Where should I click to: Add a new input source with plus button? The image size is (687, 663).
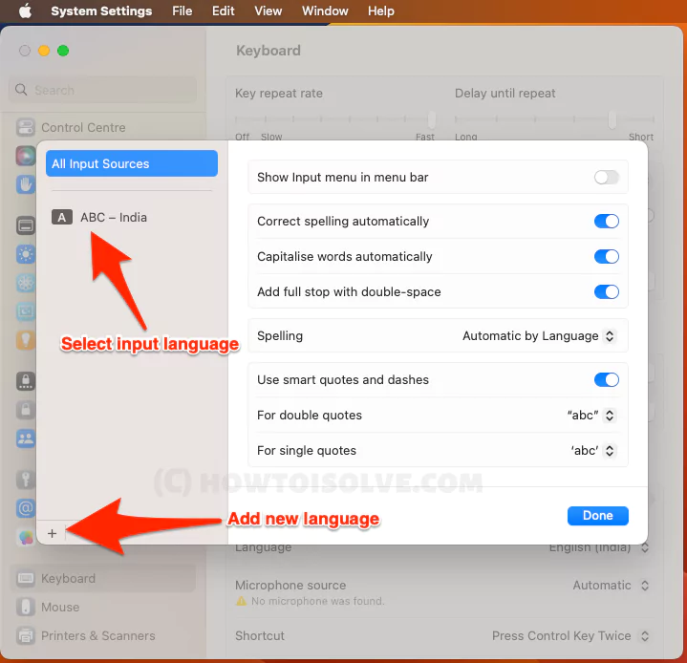(53, 533)
